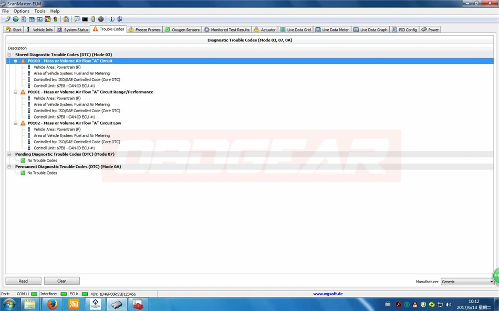Open Windows Explorer from the taskbar
Viewport: 499px width, 311px height.
[30, 304]
